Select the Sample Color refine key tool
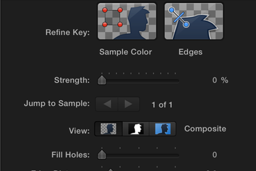Screen dimensions: 256x171 [127, 21]
